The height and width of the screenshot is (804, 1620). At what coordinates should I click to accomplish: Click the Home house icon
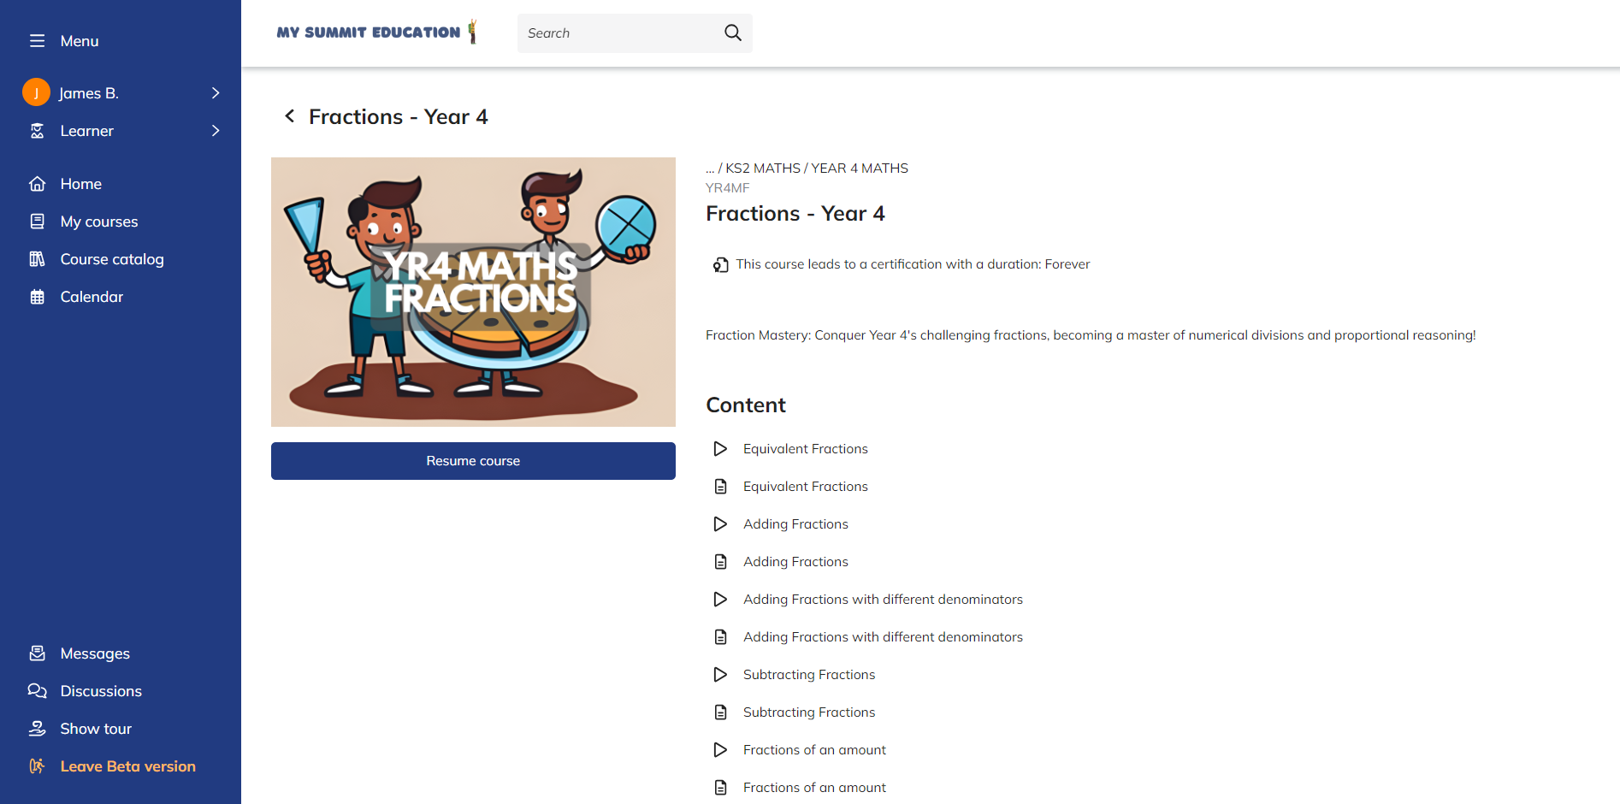(x=37, y=184)
